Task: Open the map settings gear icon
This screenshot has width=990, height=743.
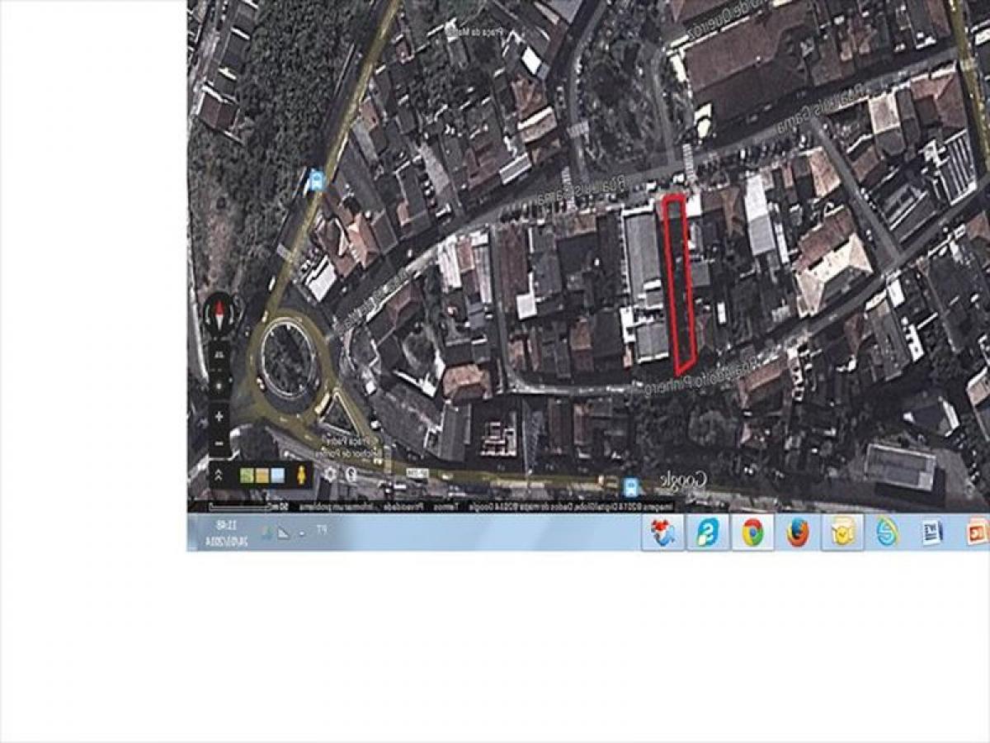Action: pos(329,473)
